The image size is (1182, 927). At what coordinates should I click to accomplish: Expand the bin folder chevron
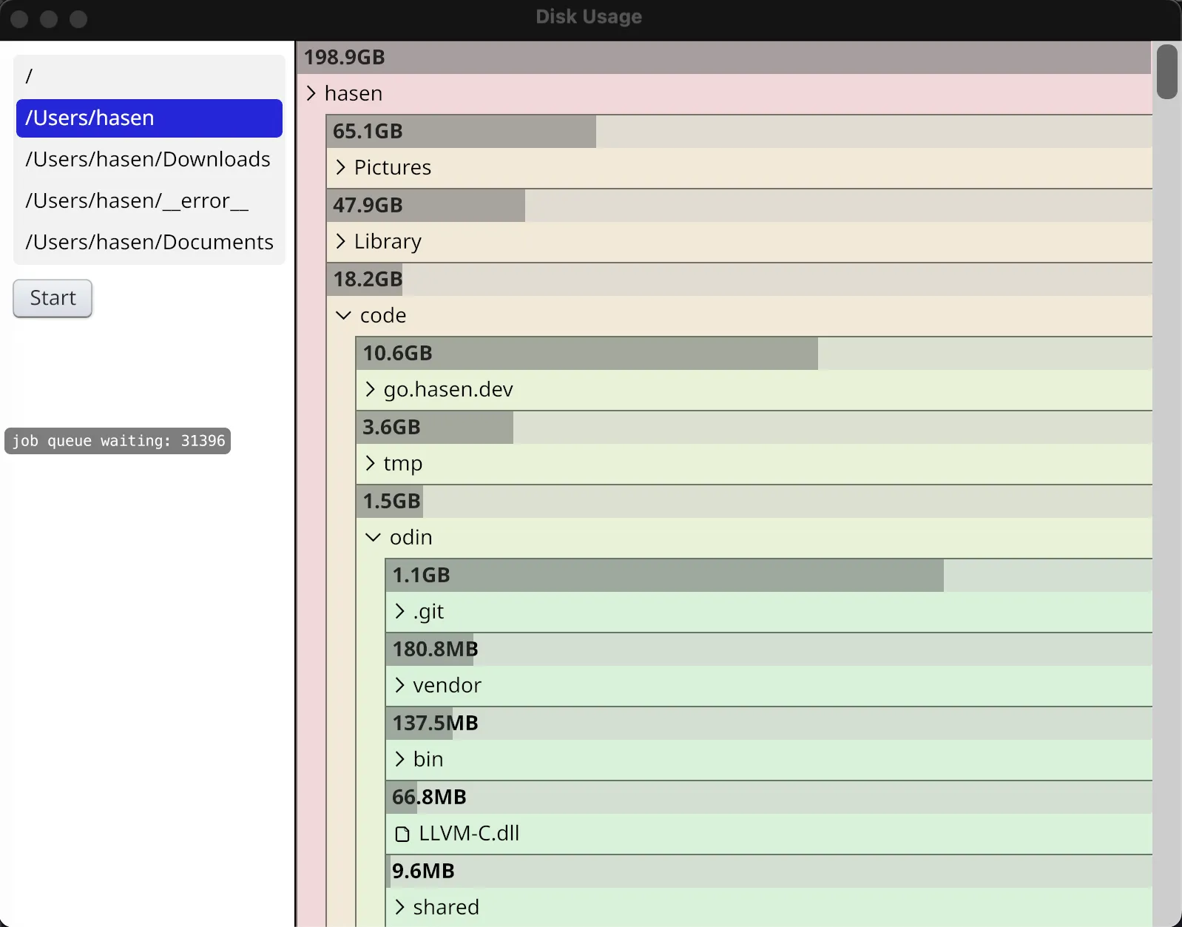pyautogui.click(x=399, y=759)
